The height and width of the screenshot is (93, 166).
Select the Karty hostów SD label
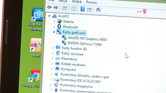pos(74,49)
